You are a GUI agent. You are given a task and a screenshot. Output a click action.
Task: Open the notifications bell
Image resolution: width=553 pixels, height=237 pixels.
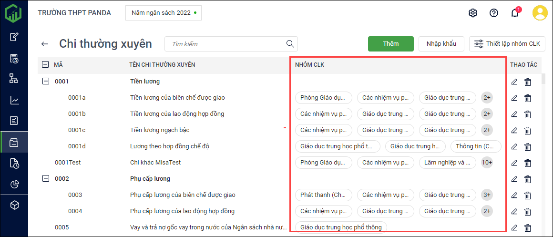515,13
